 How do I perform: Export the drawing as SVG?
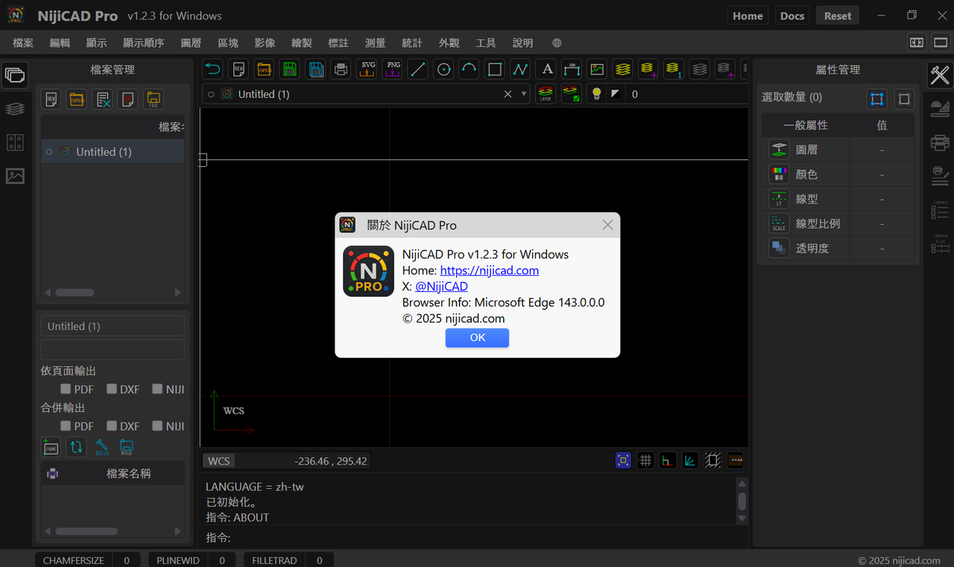tap(367, 69)
